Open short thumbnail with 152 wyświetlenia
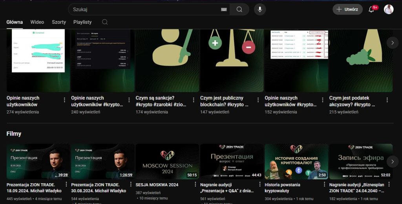Screen dimensions: 402x204 click(x=296, y=60)
